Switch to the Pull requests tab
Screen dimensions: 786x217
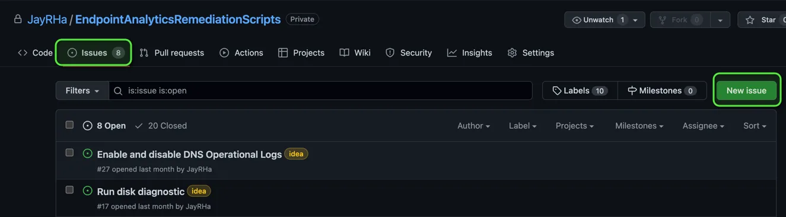(171, 53)
